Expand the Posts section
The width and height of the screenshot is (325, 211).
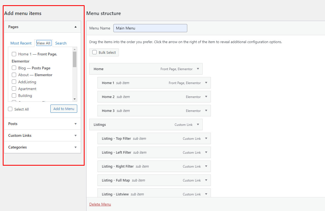click(76, 124)
